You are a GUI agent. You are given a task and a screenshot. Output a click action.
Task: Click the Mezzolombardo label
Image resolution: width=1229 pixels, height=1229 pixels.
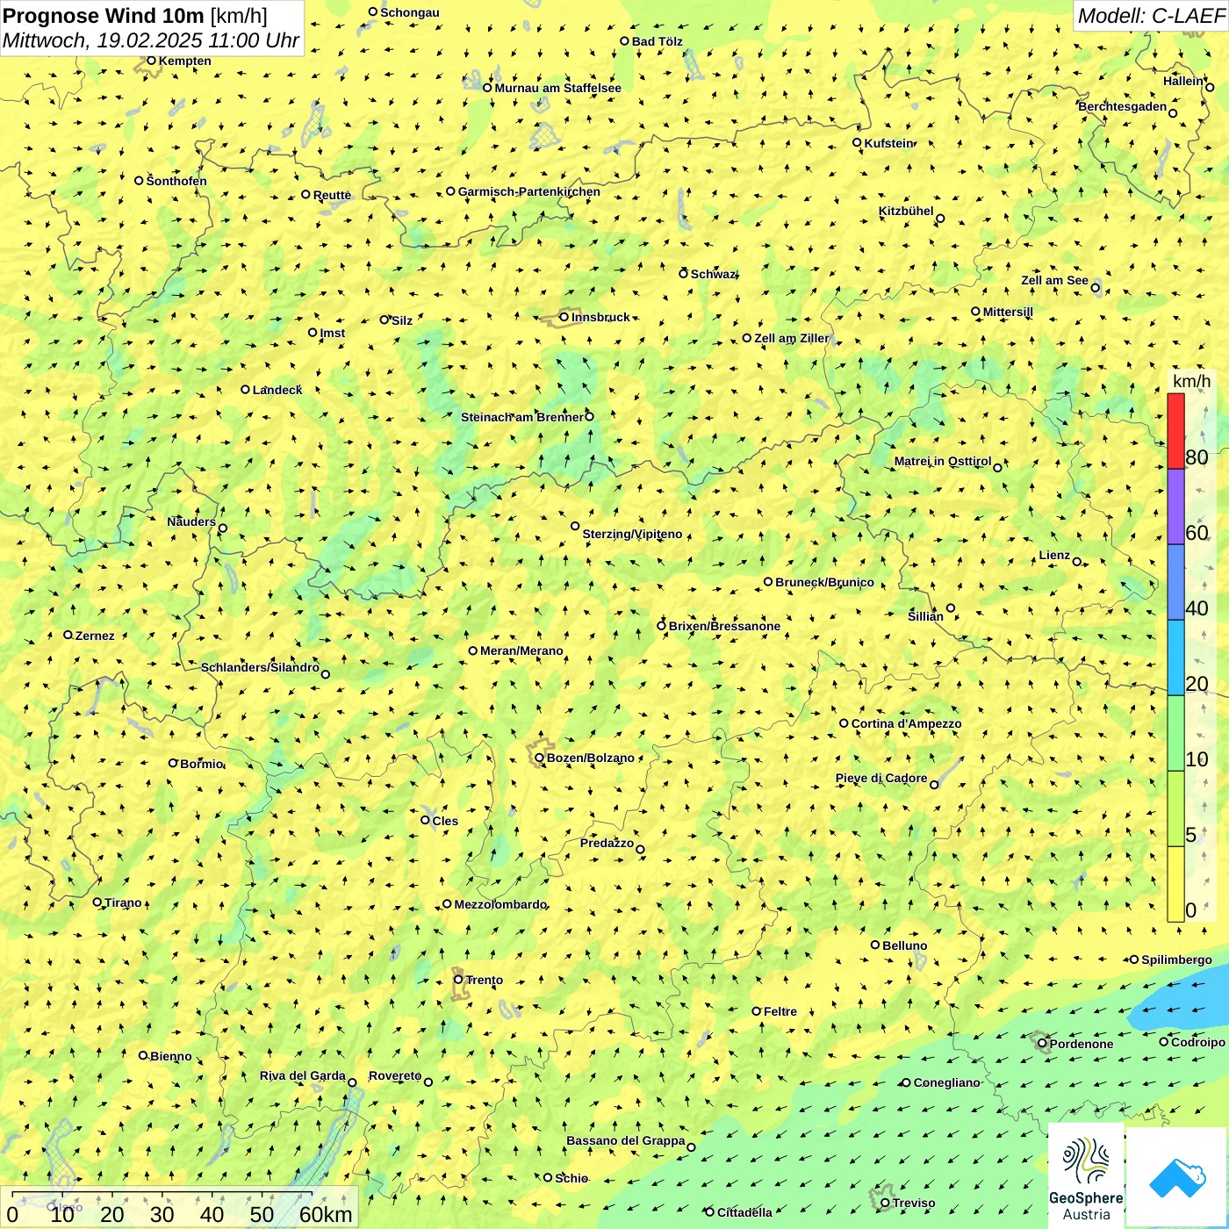(x=500, y=904)
